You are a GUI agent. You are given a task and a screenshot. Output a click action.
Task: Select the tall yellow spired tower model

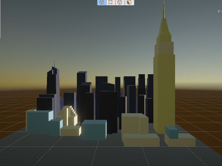click(164, 85)
